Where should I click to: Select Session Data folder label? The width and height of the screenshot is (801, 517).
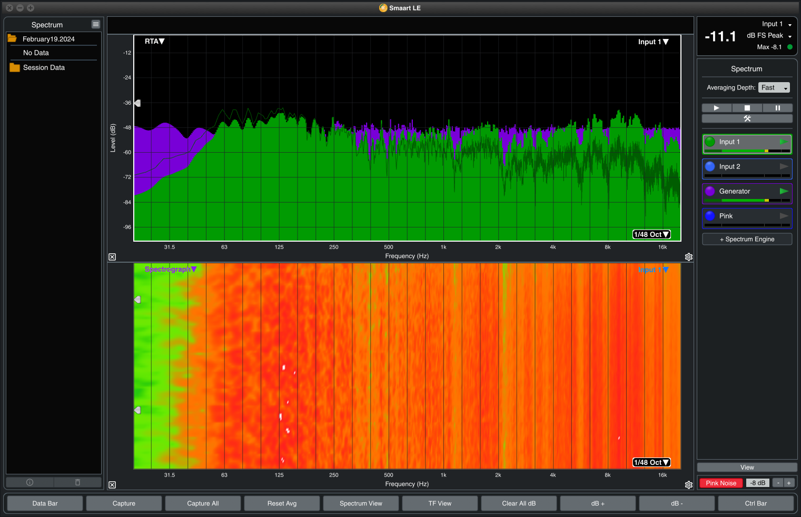[x=44, y=67]
